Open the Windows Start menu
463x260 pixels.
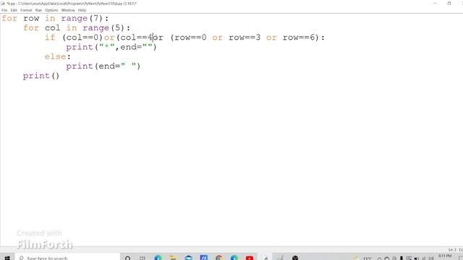(7, 258)
